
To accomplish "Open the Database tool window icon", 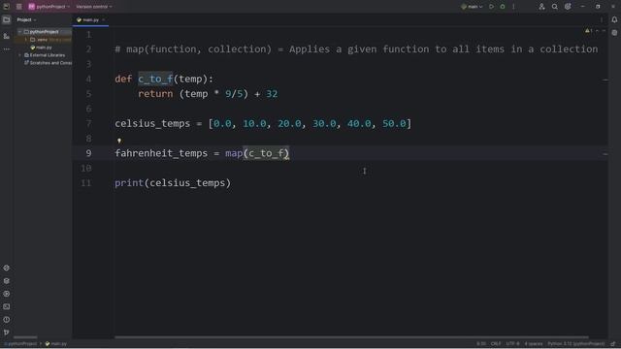I will click(614, 33).
